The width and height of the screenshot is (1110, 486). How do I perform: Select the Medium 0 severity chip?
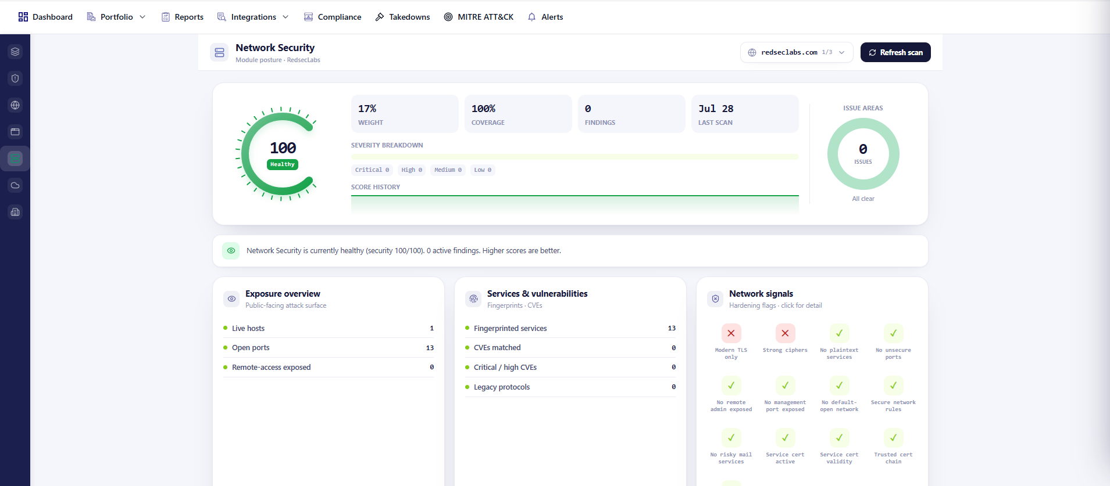click(448, 170)
